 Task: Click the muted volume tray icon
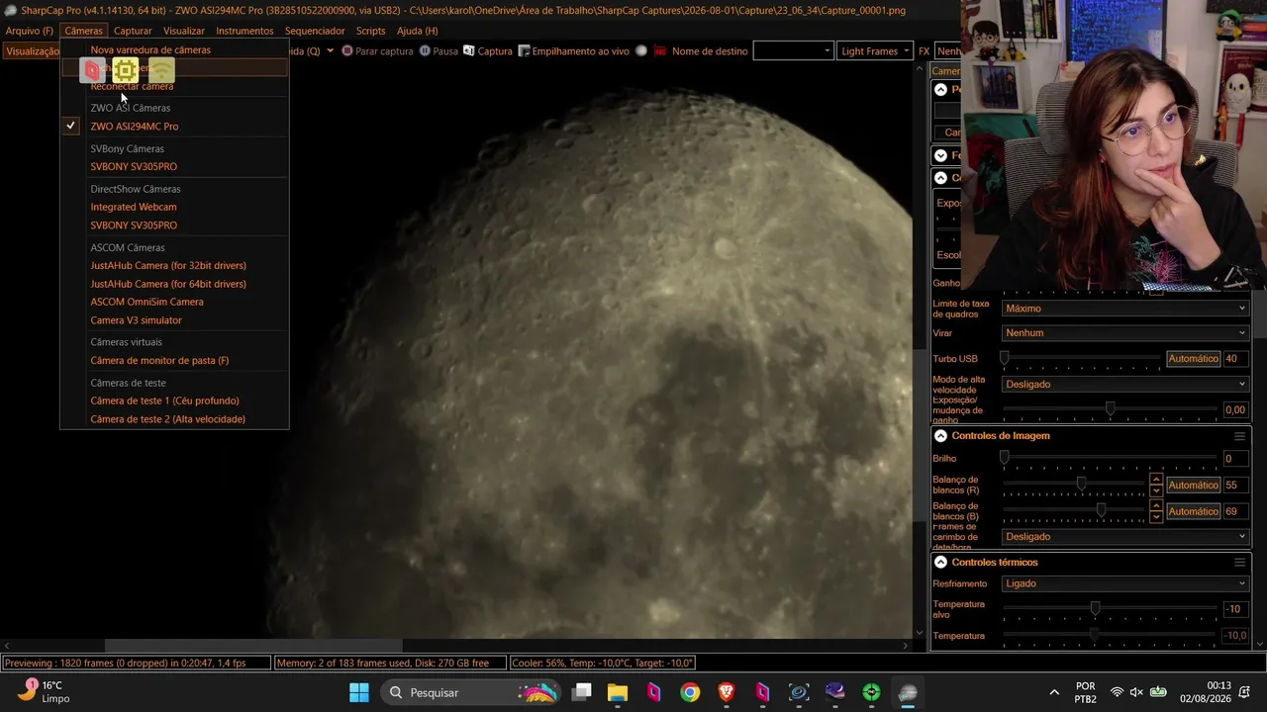pos(1136,692)
